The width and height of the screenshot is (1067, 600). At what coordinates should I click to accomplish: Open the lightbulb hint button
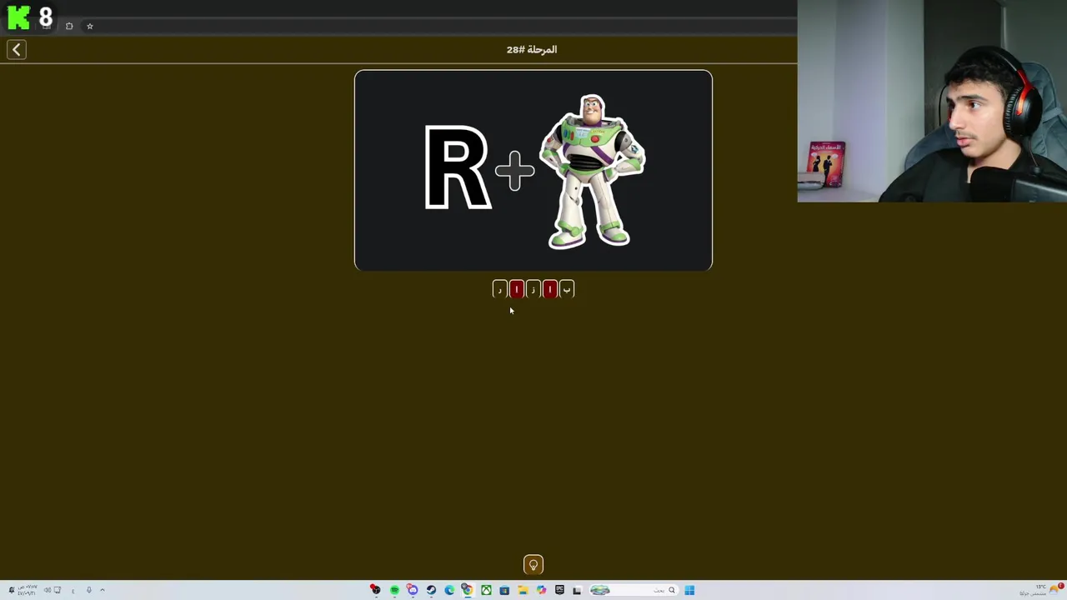pyautogui.click(x=533, y=565)
